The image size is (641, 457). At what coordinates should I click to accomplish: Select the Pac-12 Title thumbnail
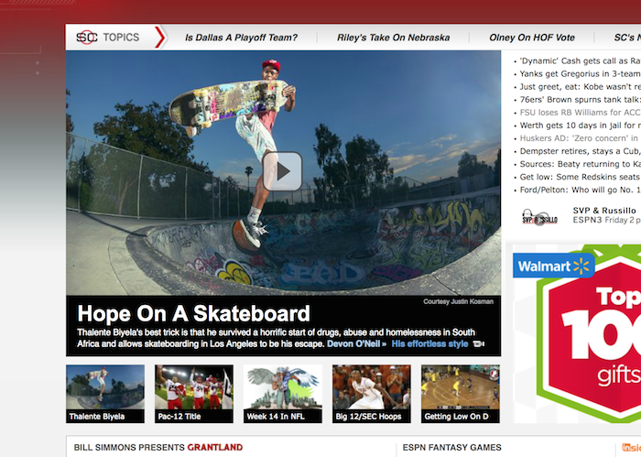pos(194,394)
